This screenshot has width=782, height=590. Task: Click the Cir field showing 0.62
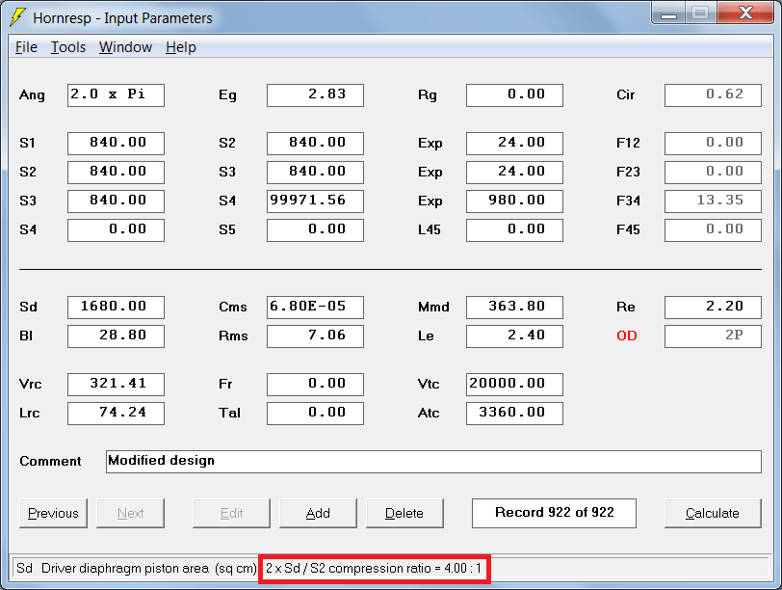tap(714, 94)
